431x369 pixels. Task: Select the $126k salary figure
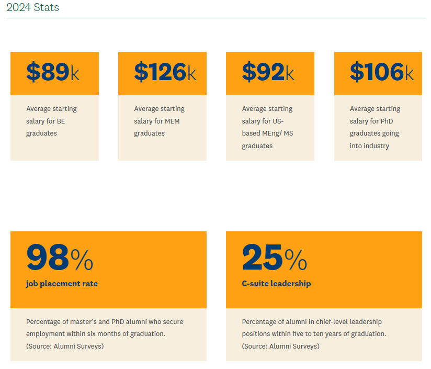coord(165,73)
